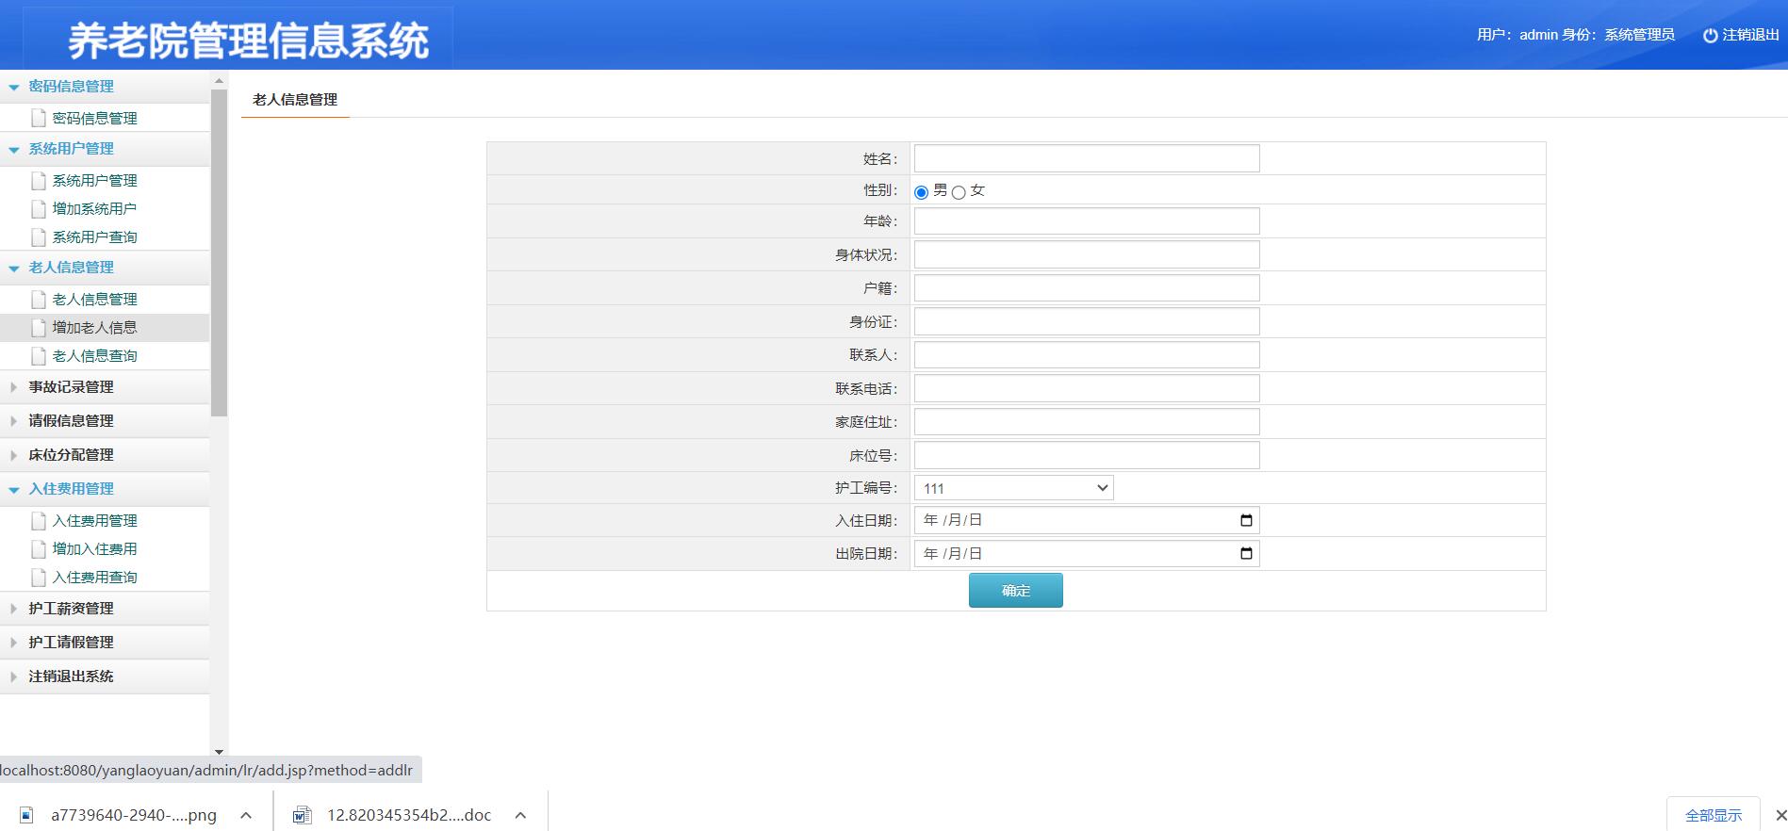Click into the 户籍 input field
This screenshot has height=831, width=1788.
(x=1087, y=288)
